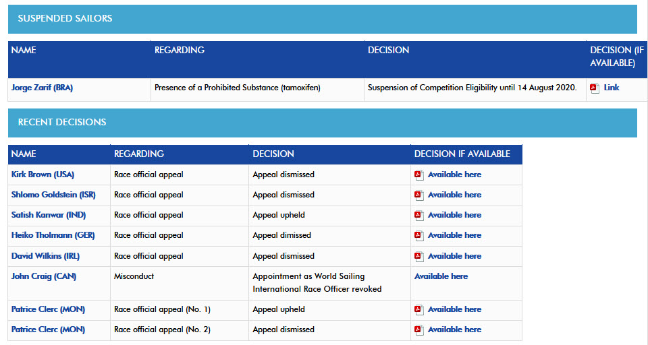Click the PDF icon in David Wilkins' row
Viewport: 648px width, 345px height.
click(x=419, y=257)
